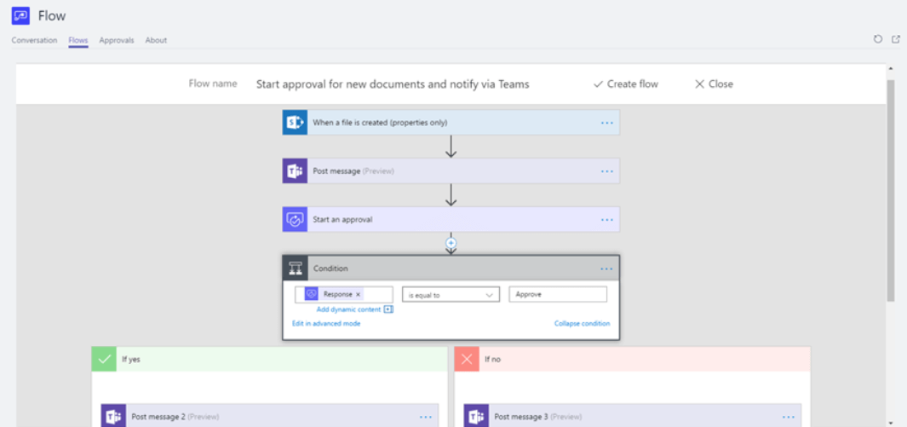Click the Approve value input field
Viewport: 907px width, 427px height.
click(x=558, y=295)
